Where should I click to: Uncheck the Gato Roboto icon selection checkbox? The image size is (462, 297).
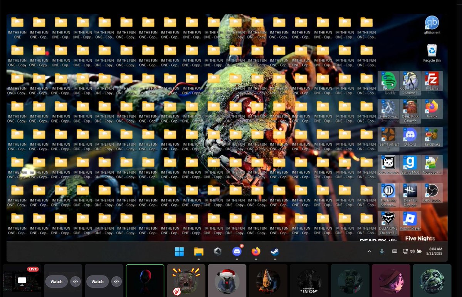pyautogui.click(x=383, y=158)
